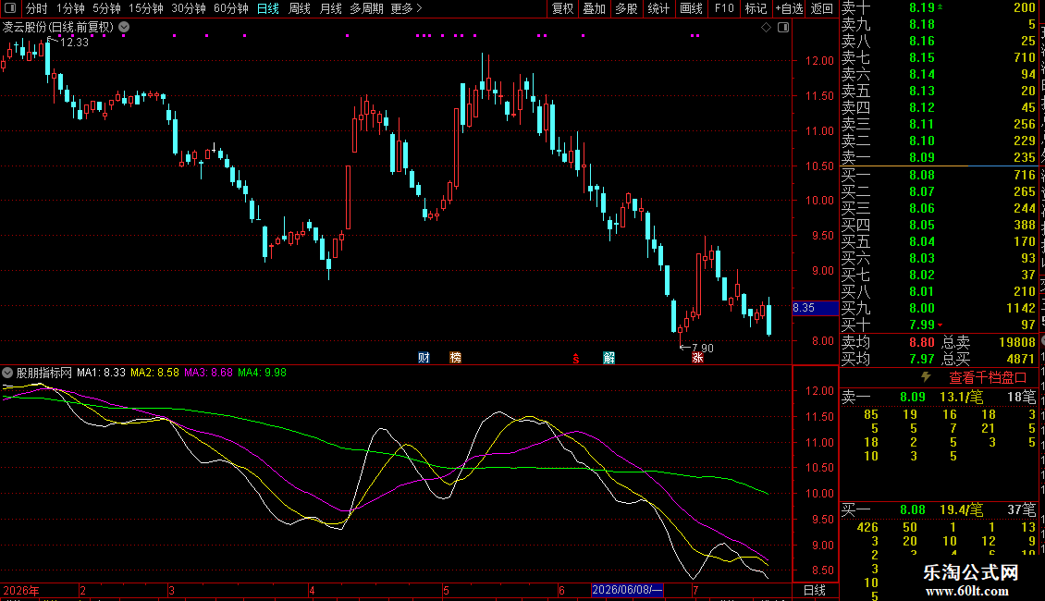The width and height of the screenshot is (1045, 601).
Task: Click the 返回 back button
Action: pyautogui.click(x=822, y=8)
